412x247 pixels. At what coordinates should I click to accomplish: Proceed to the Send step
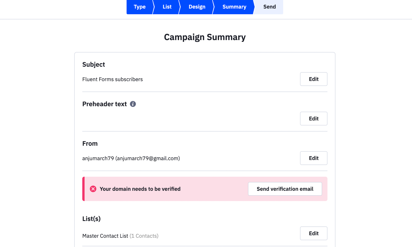[269, 7]
